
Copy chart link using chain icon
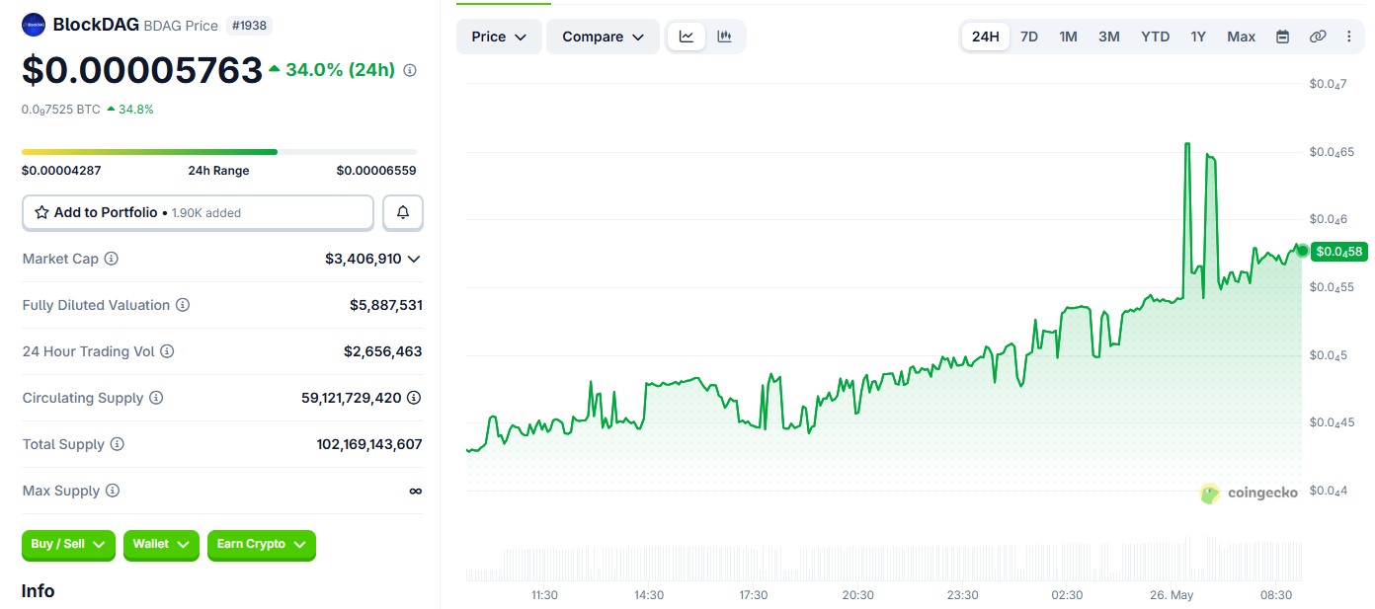pos(1317,37)
